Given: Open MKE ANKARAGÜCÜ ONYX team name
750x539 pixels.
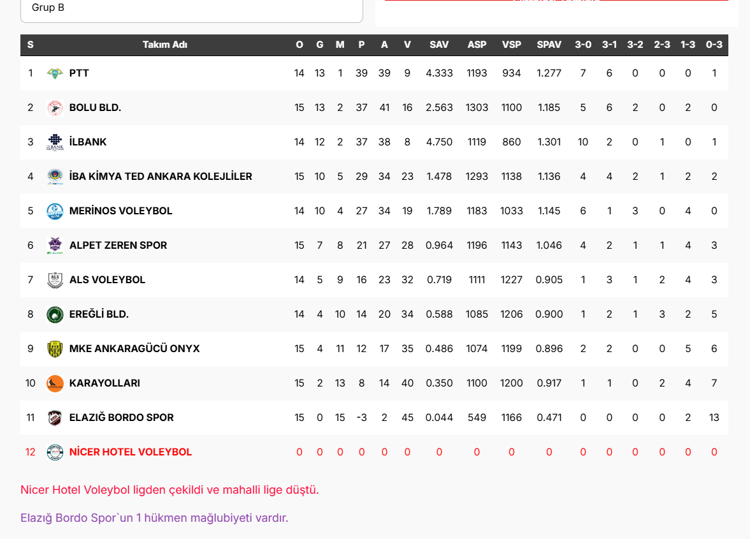Looking at the screenshot, I should tap(134, 349).
